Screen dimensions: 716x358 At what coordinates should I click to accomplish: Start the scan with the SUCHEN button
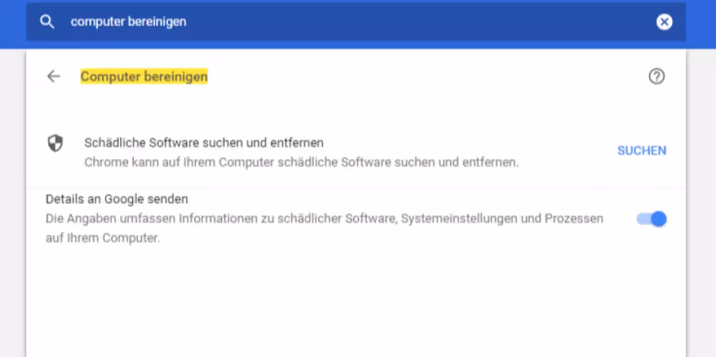pos(641,150)
